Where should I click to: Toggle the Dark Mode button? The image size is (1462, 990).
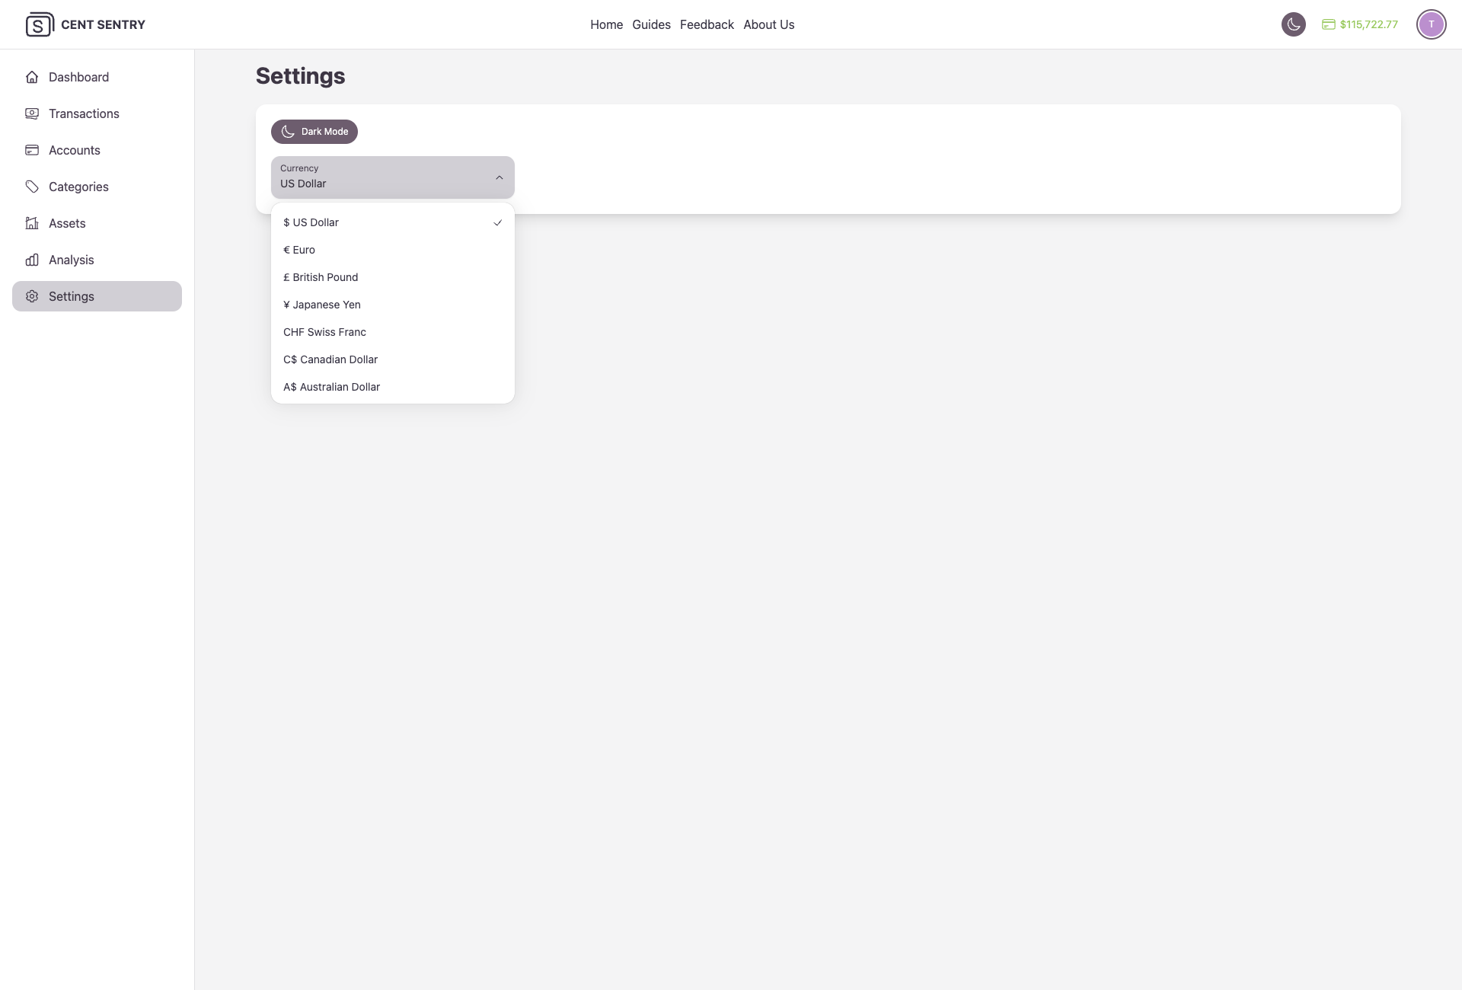coord(314,132)
